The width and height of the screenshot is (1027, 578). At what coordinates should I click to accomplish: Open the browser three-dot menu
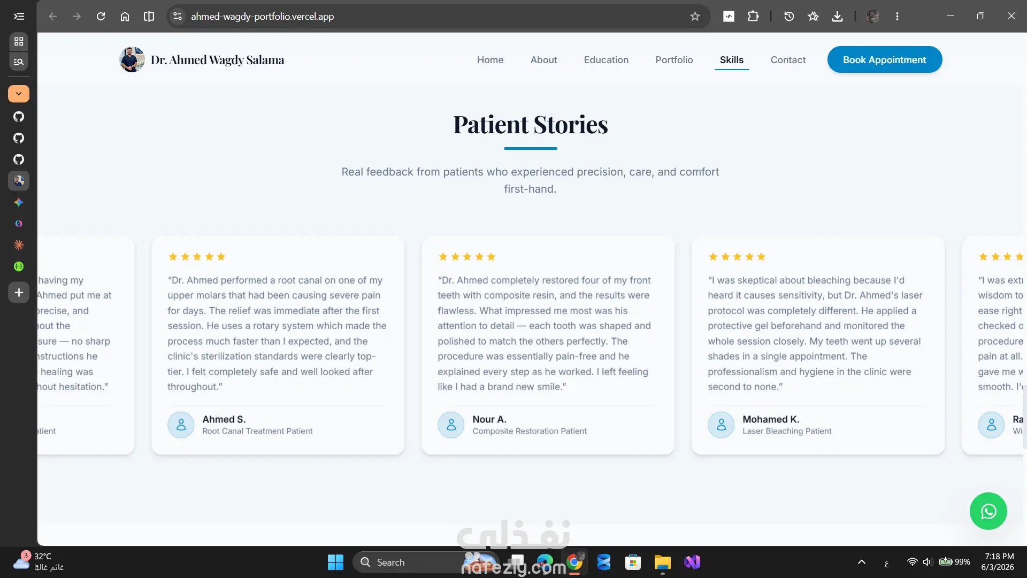point(897,16)
